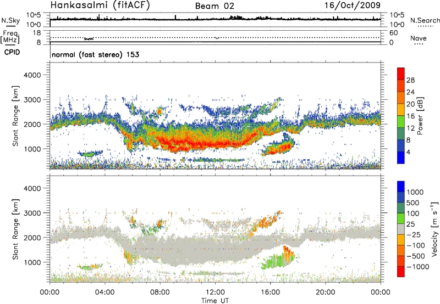Click '100' on the Velocity colorbar
The width and height of the screenshot is (440, 304).
(413, 213)
